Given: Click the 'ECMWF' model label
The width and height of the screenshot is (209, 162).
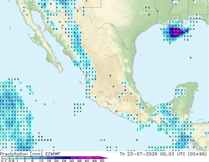Looking at the screenshot, I should coord(53,154).
